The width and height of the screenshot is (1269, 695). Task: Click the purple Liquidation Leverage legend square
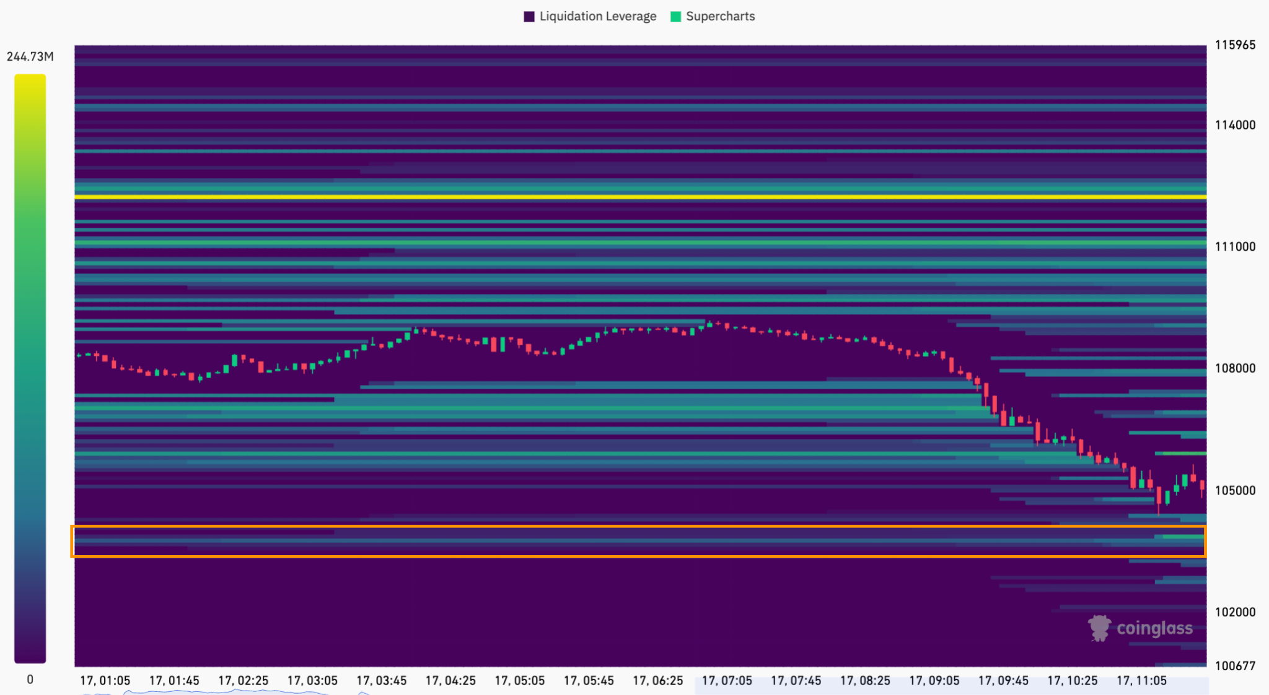click(x=529, y=17)
